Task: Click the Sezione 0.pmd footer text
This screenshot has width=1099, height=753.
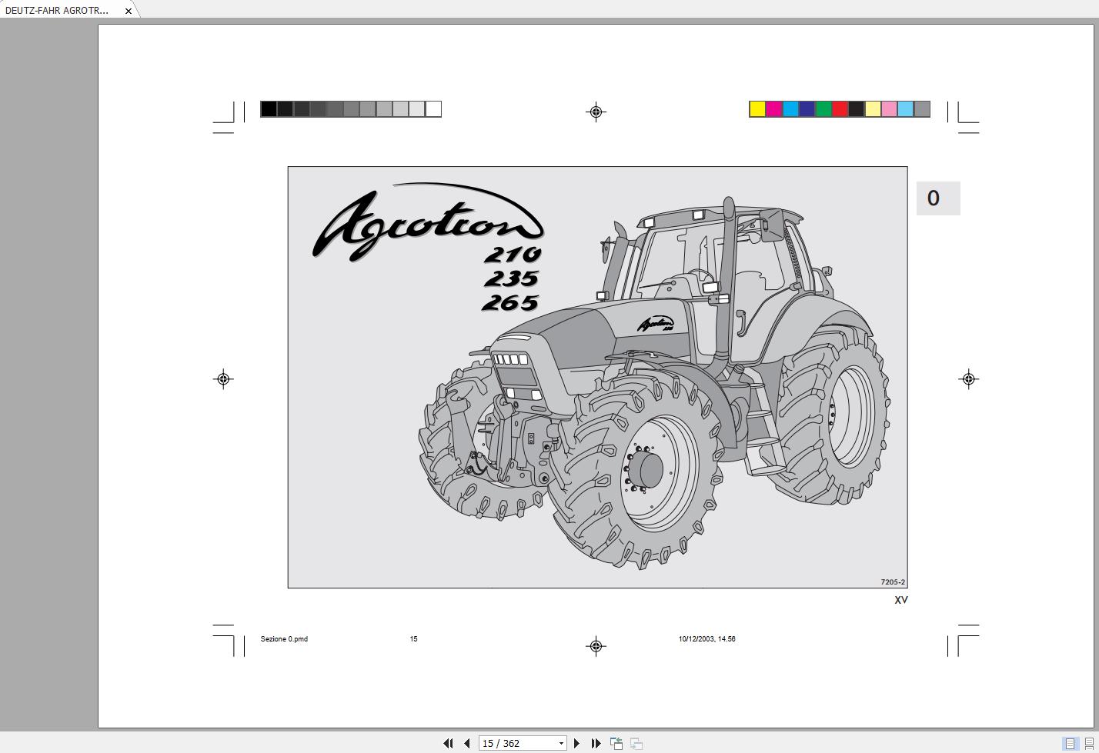Action: pos(284,639)
